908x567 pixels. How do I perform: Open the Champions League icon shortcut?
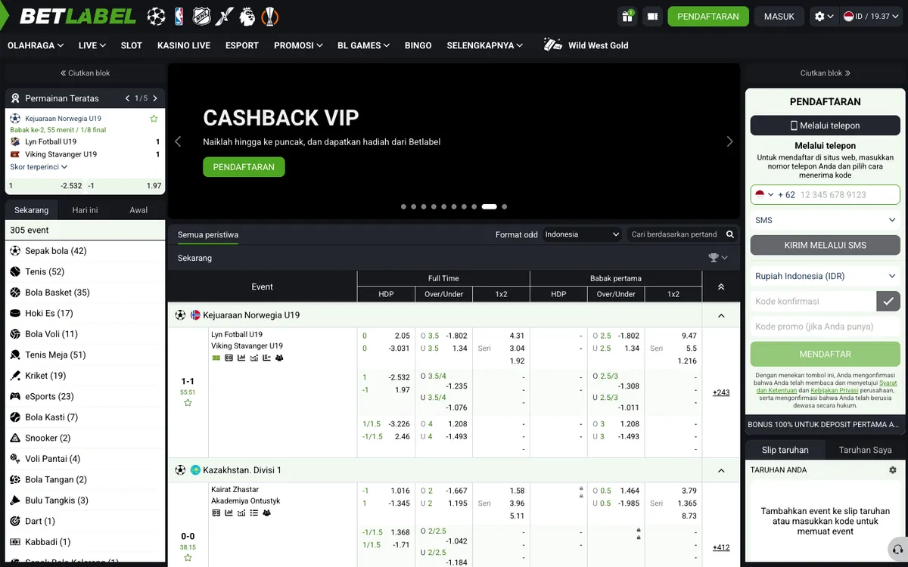[157, 16]
